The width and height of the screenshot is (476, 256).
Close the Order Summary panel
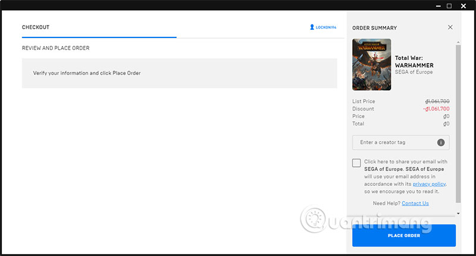450,27
